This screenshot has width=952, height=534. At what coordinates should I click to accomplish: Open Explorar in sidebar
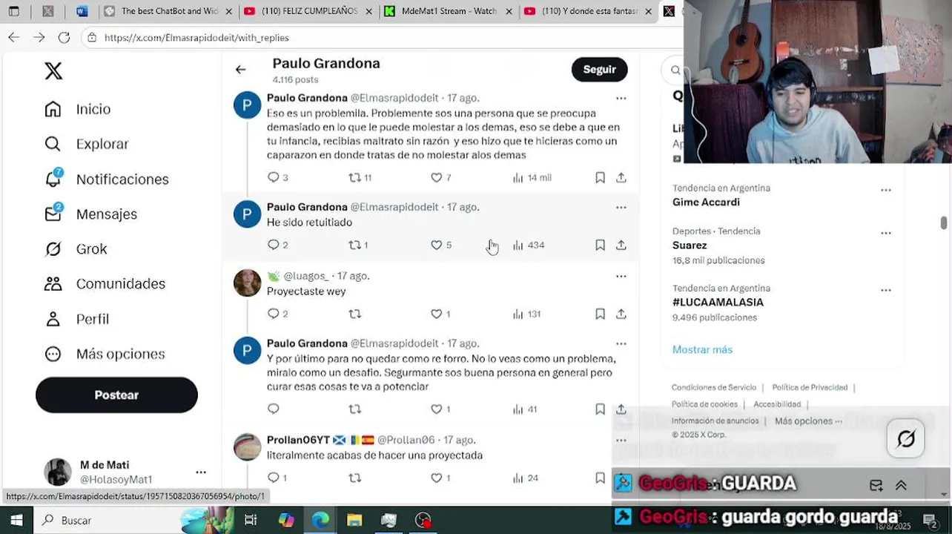(87, 144)
